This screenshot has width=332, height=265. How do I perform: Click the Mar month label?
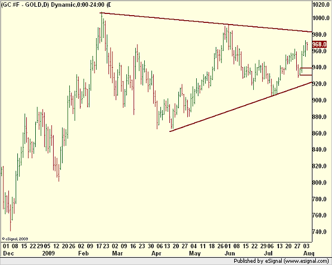(x=117, y=253)
